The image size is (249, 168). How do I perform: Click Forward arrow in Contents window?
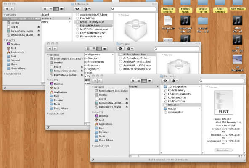(x=100, y=81)
